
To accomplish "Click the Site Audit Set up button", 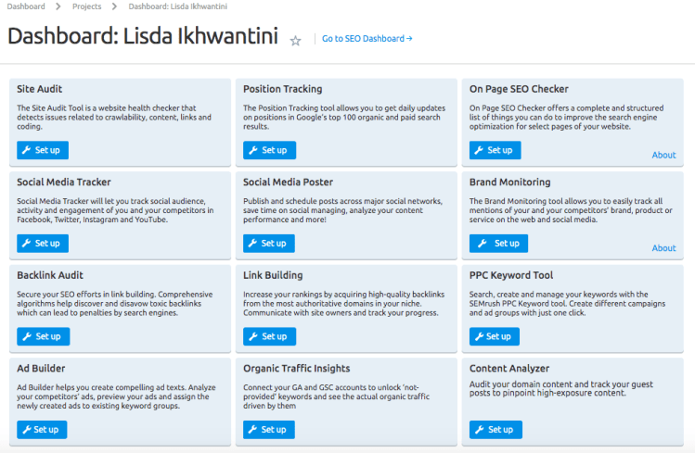I will (x=43, y=150).
